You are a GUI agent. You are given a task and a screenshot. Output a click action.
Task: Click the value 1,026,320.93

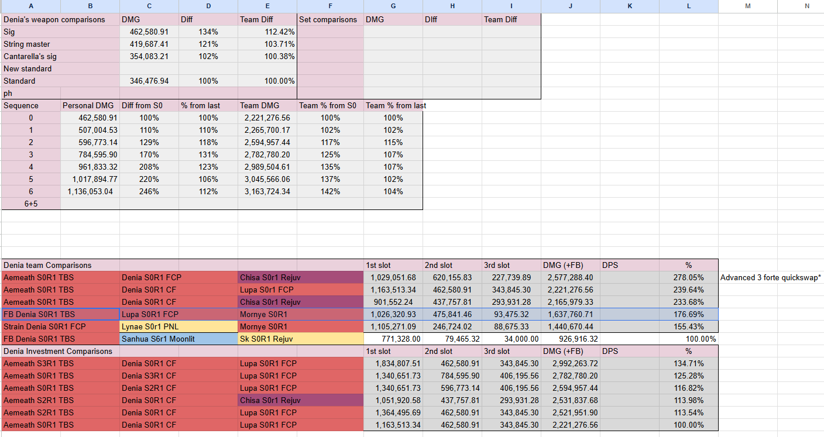click(x=393, y=314)
